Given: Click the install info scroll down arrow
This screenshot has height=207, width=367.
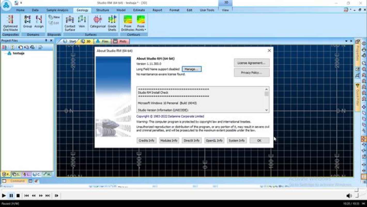Looking at the screenshot, I should [x=266, y=110].
